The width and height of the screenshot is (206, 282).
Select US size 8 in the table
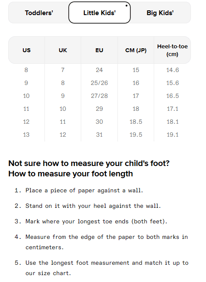26,70
